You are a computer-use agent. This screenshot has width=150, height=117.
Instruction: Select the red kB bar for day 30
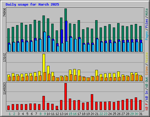click(x=136, y=104)
